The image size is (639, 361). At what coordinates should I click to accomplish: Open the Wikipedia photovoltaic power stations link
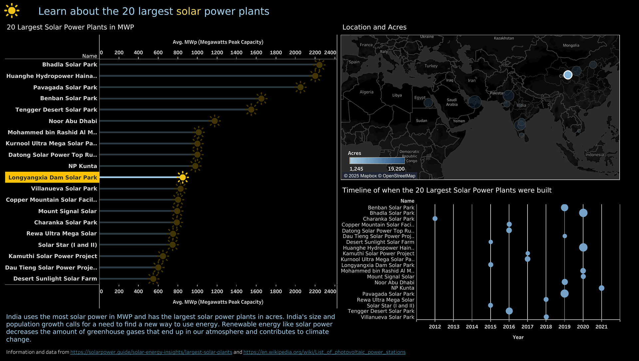(x=324, y=352)
